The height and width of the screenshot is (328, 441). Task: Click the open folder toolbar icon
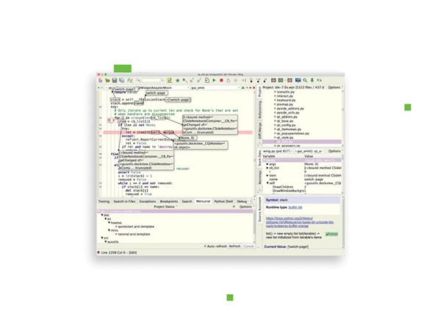(107, 80)
